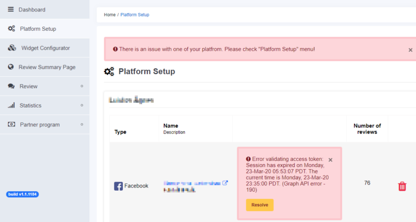Go to Dashboard in the sidebar

(32, 10)
